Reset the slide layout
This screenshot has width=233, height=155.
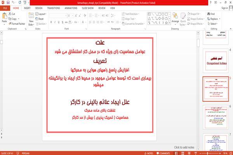tap(40, 19)
